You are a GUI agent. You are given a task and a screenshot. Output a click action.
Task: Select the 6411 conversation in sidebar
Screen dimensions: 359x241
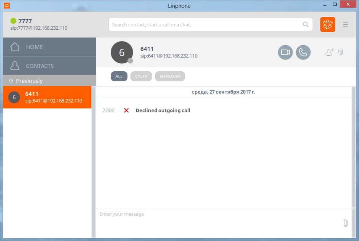pyautogui.click(x=47, y=97)
